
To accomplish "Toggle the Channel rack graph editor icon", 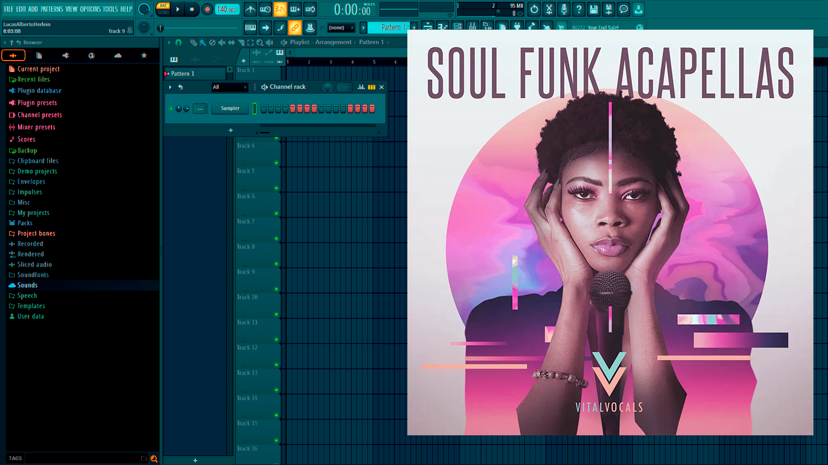I will [361, 87].
